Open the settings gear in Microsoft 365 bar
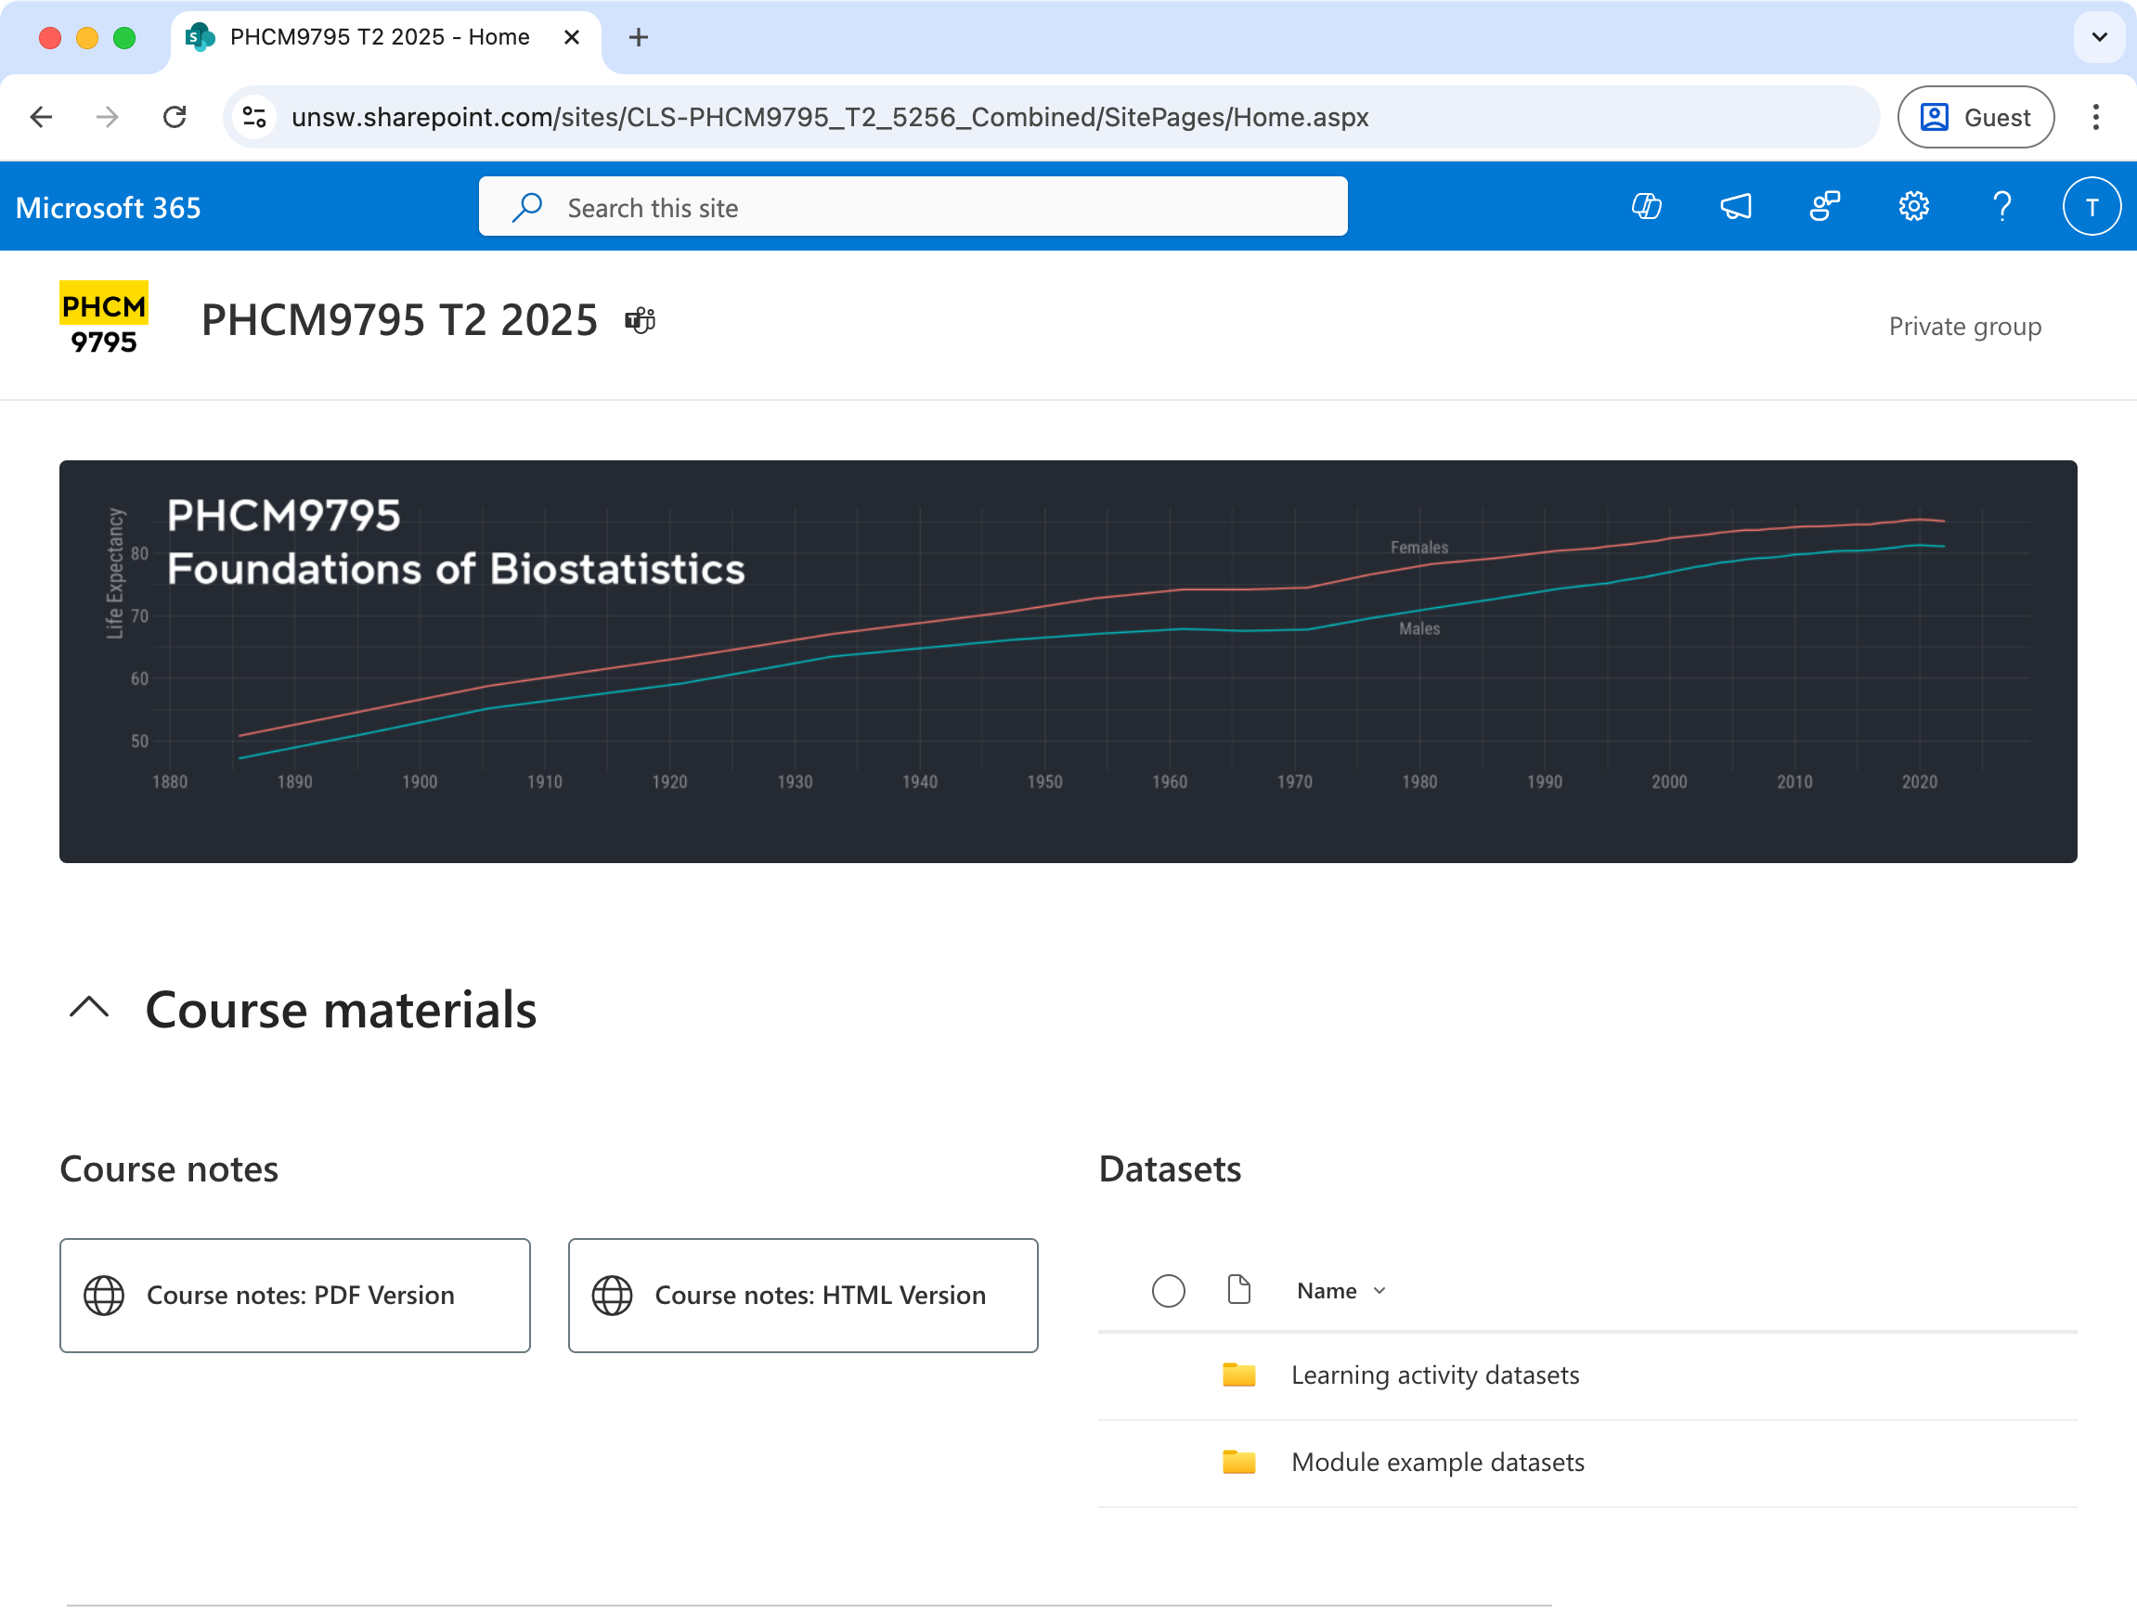Screen dimensions: 2137x1613 tap(1913, 207)
